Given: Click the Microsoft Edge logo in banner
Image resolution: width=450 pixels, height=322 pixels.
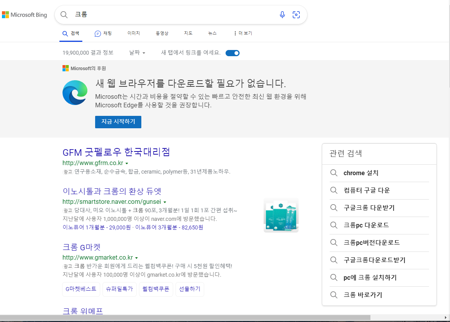Looking at the screenshot, I should [75, 93].
